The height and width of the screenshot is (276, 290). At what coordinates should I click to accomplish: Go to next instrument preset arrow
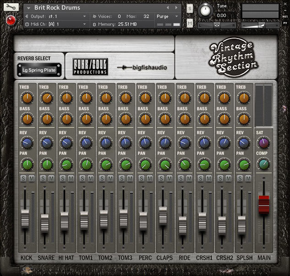click(x=177, y=8)
